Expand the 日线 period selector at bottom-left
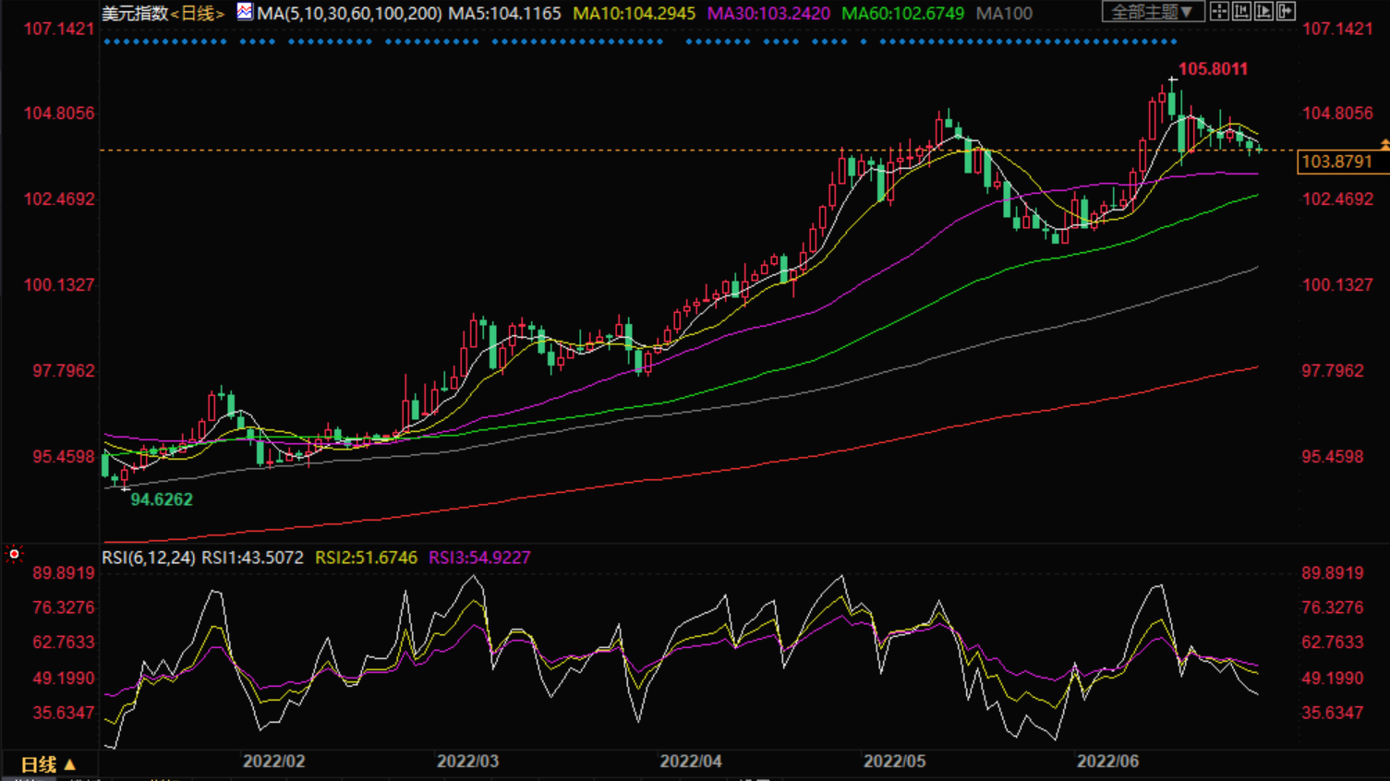Image resolution: width=1390 pixels, height=781 pixels. 48,764
